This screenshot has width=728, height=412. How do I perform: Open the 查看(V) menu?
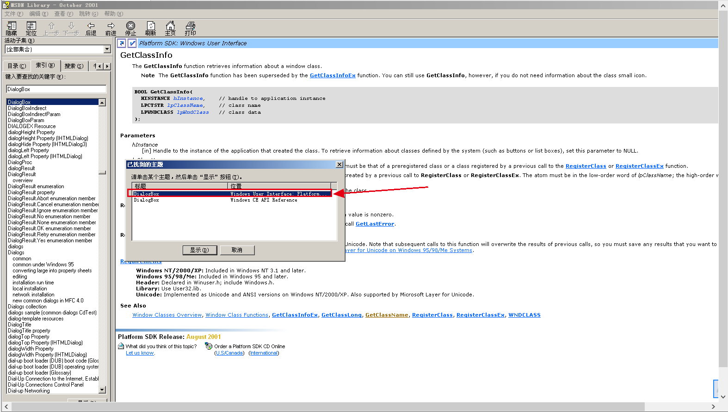coord(63,14)
